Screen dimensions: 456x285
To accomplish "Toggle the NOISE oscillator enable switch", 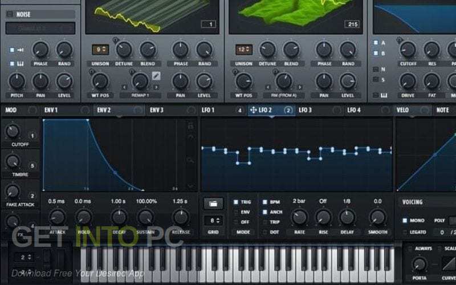I will click(x=9, y=14).
